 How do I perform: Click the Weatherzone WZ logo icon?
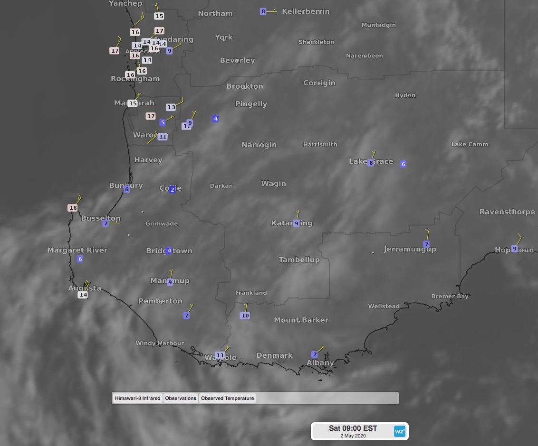tap(399, 431)
